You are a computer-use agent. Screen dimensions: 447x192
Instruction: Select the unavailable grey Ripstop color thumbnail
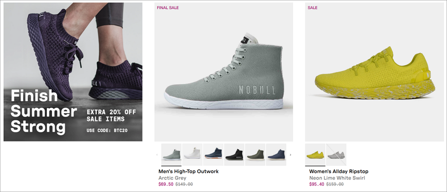tap(336, 155)
